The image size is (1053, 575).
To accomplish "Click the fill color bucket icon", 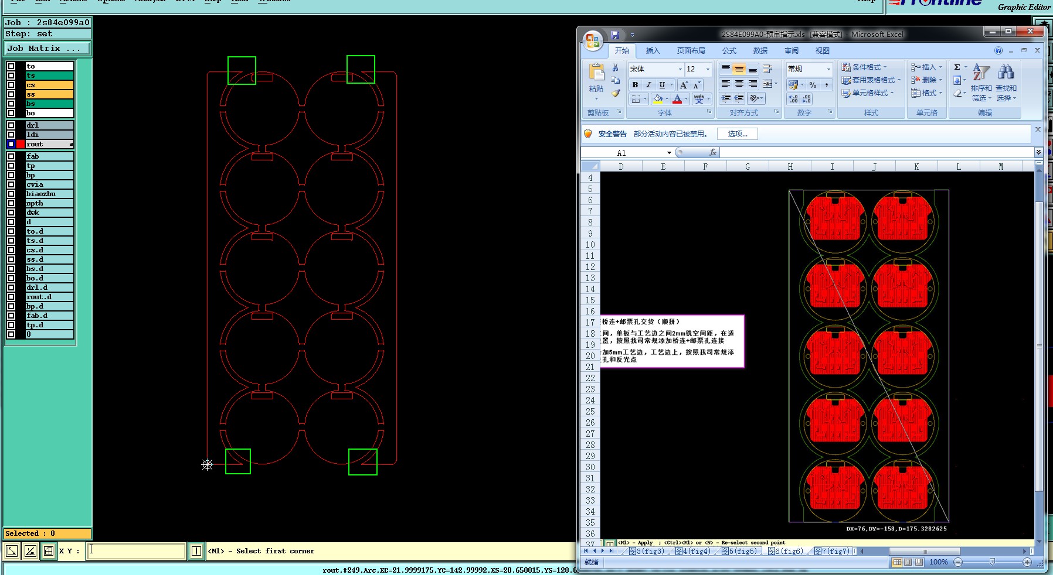I will click(658, 99).
